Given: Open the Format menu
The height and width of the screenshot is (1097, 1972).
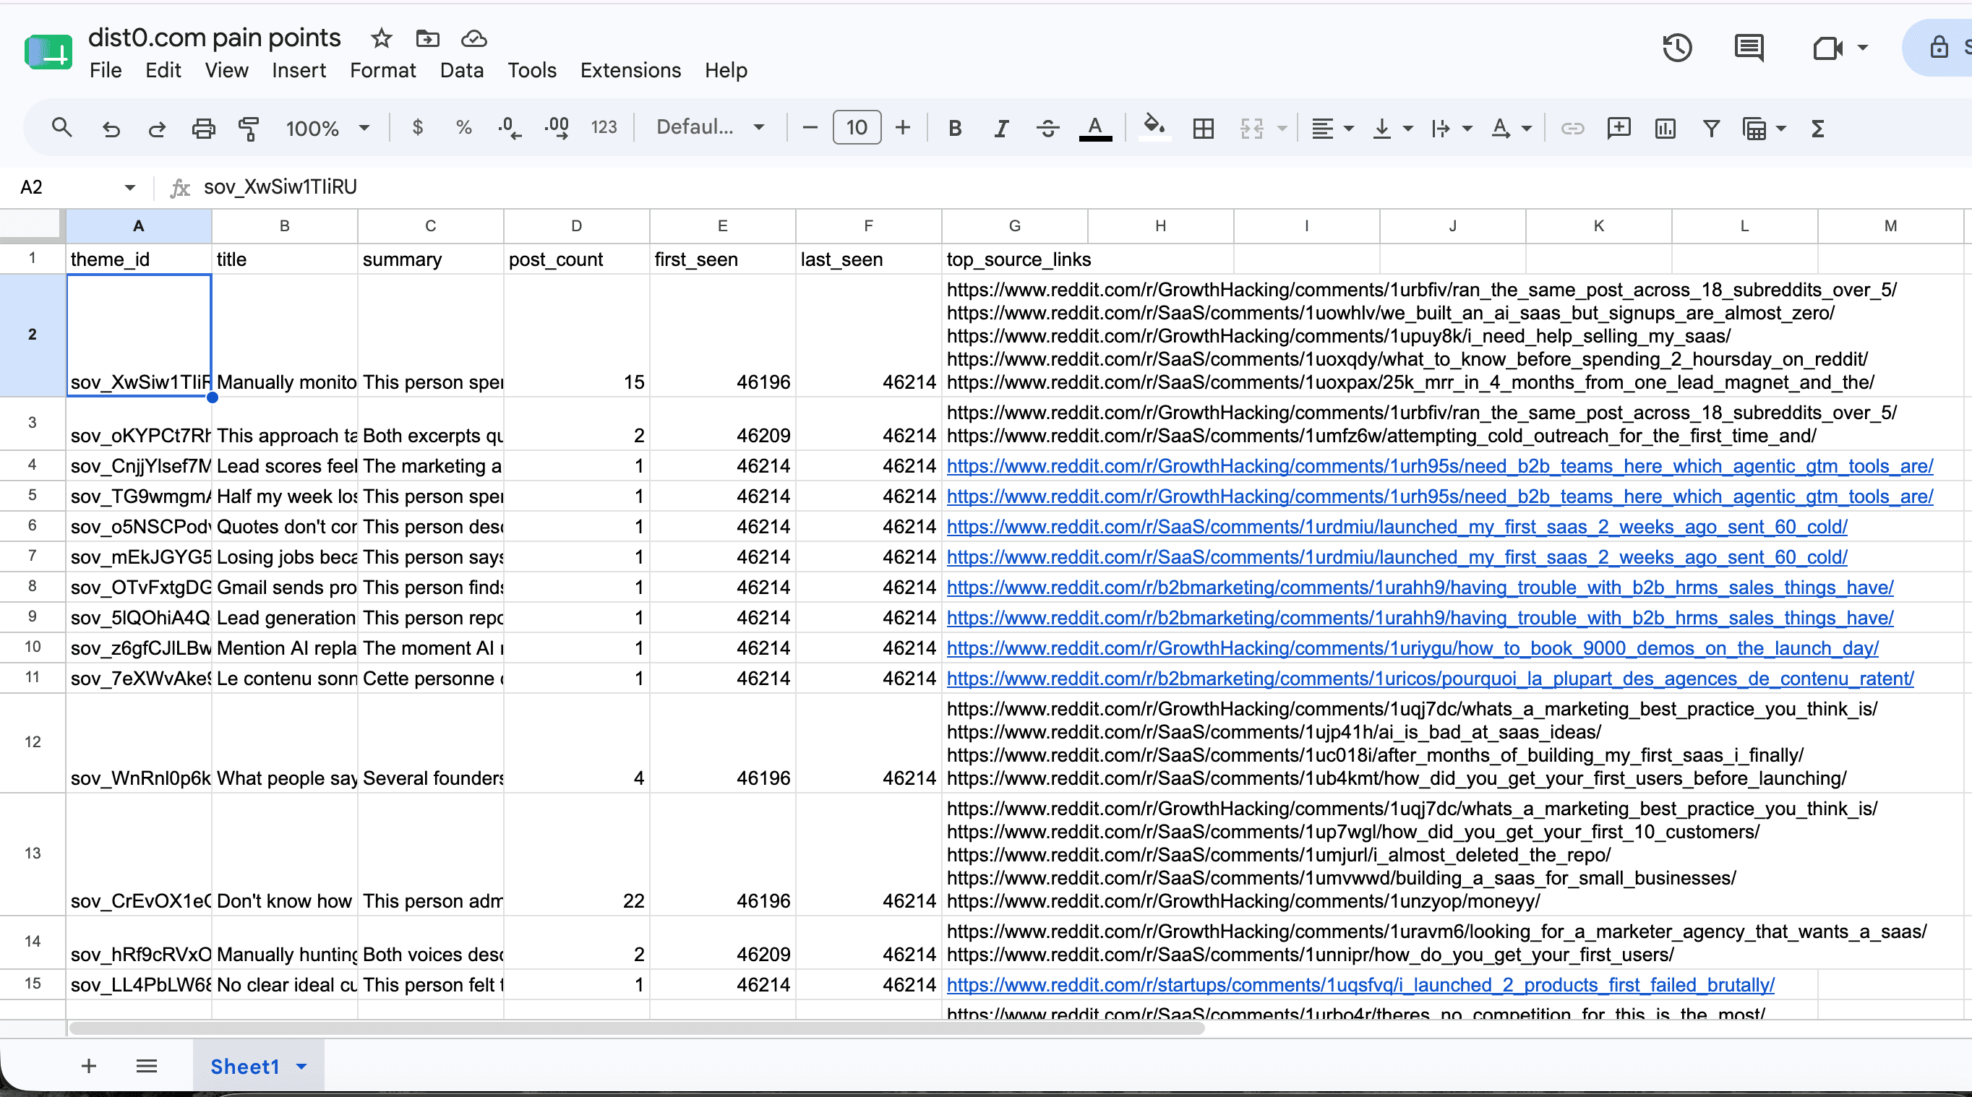Looking at the screenshot, I should (383, 70).
